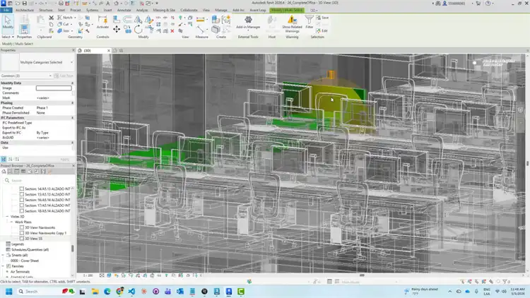530x298 pixels.
Task: Switch to the Architecture ribbon tab
Action: [x=25, y=10]
